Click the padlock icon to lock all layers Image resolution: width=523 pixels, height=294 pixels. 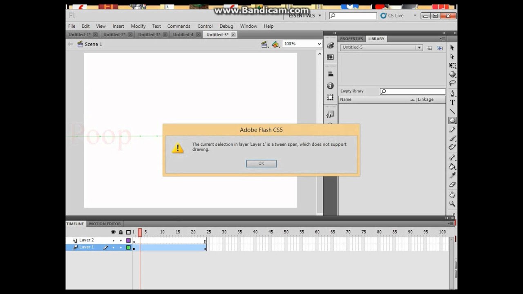tap(121, 232)
